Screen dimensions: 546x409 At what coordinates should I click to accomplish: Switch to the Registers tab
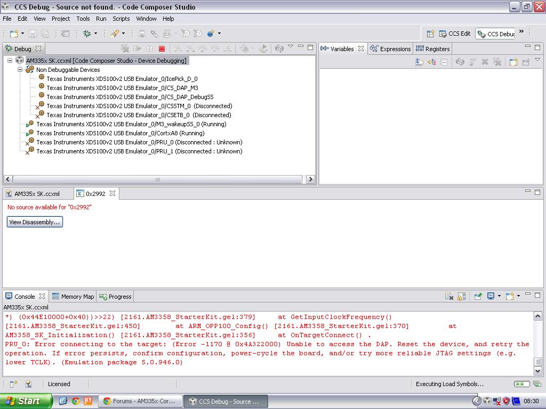(433, 49)
